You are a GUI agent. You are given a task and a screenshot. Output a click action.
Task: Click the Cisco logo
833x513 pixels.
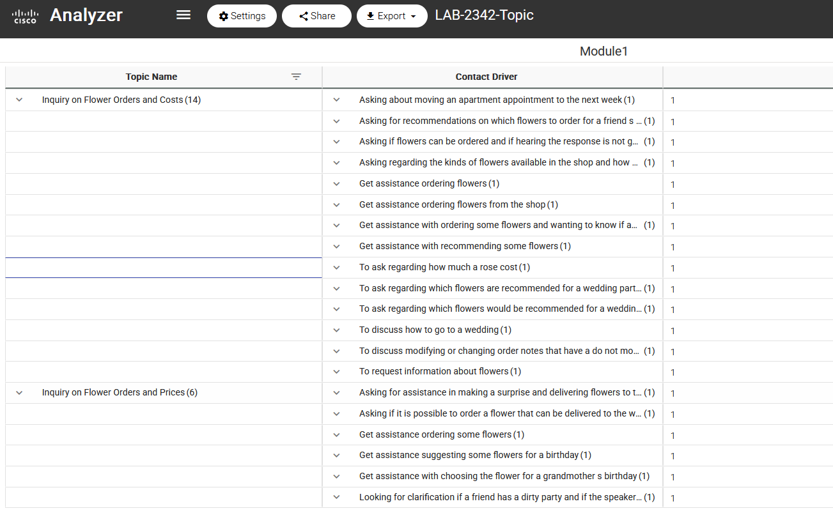click(25, 16)
